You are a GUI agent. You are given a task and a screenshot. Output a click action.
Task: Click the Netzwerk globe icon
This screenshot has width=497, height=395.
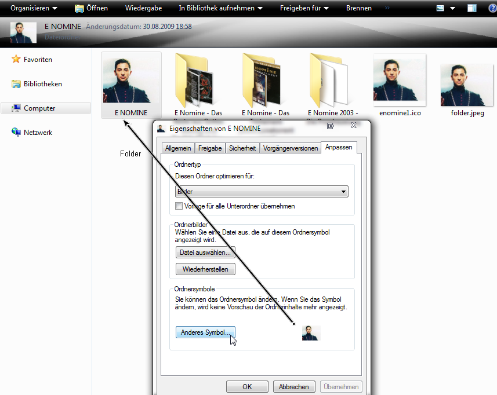coord(16,131)
